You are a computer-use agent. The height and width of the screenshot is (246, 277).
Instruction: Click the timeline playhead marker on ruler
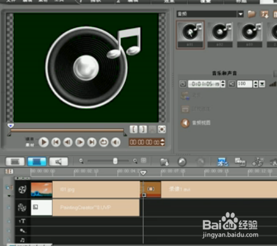pyautogui.click(x=143, y=173)
